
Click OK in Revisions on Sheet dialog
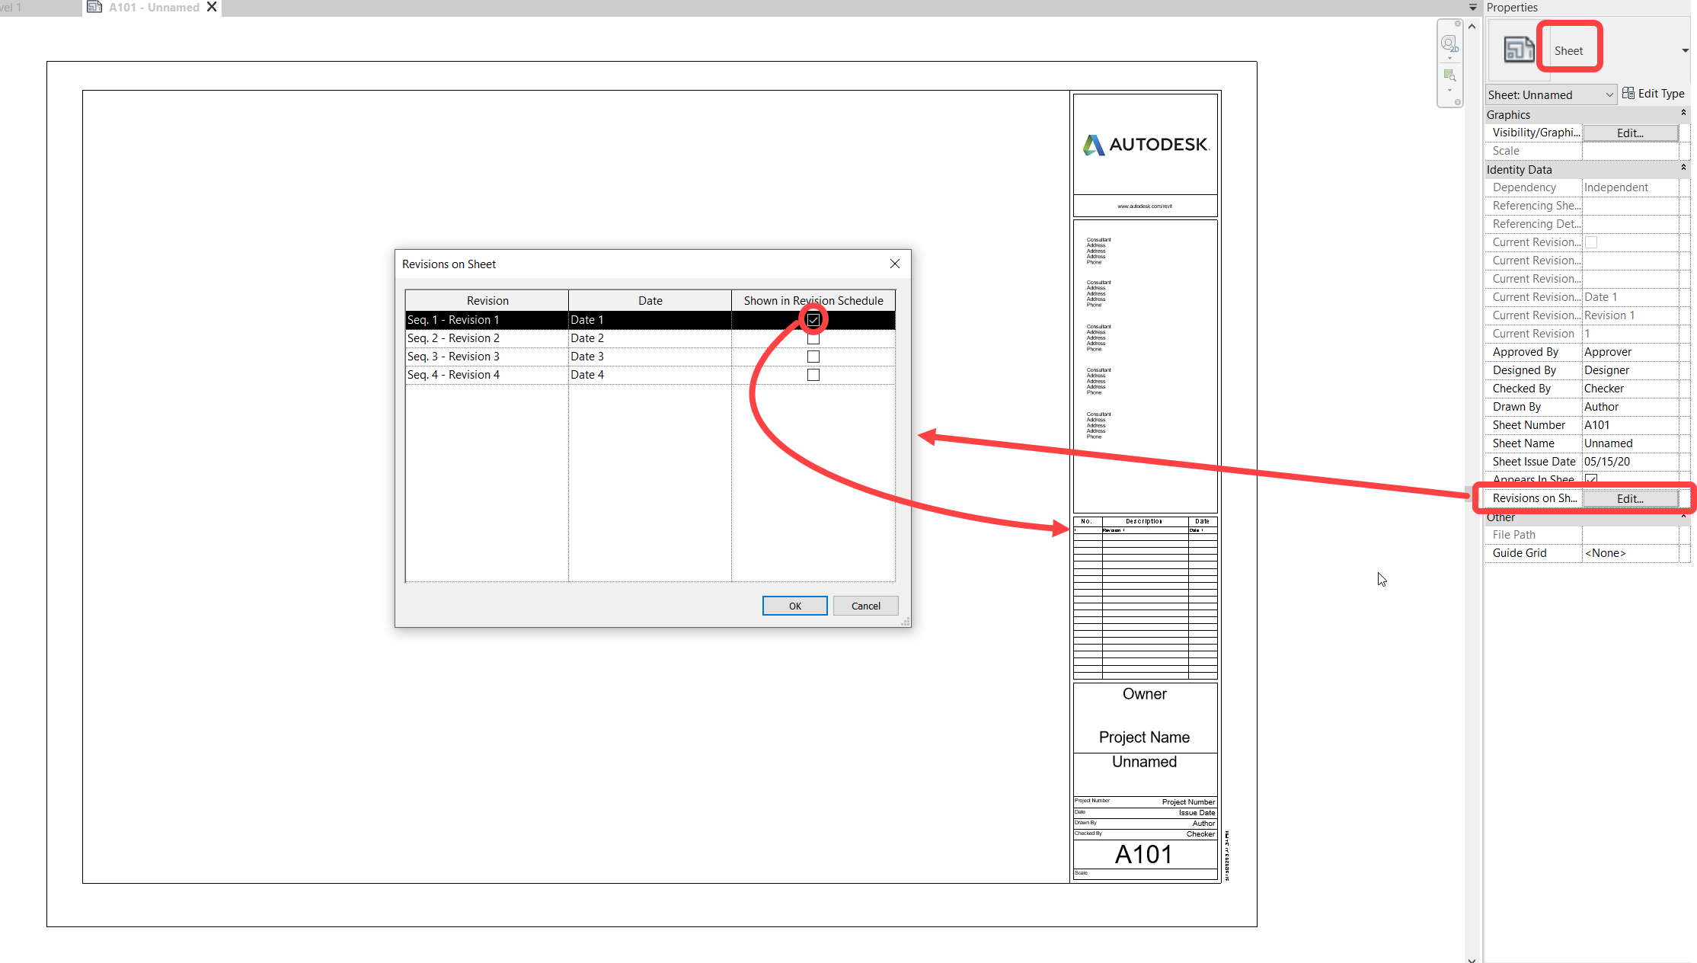point(794,605)
